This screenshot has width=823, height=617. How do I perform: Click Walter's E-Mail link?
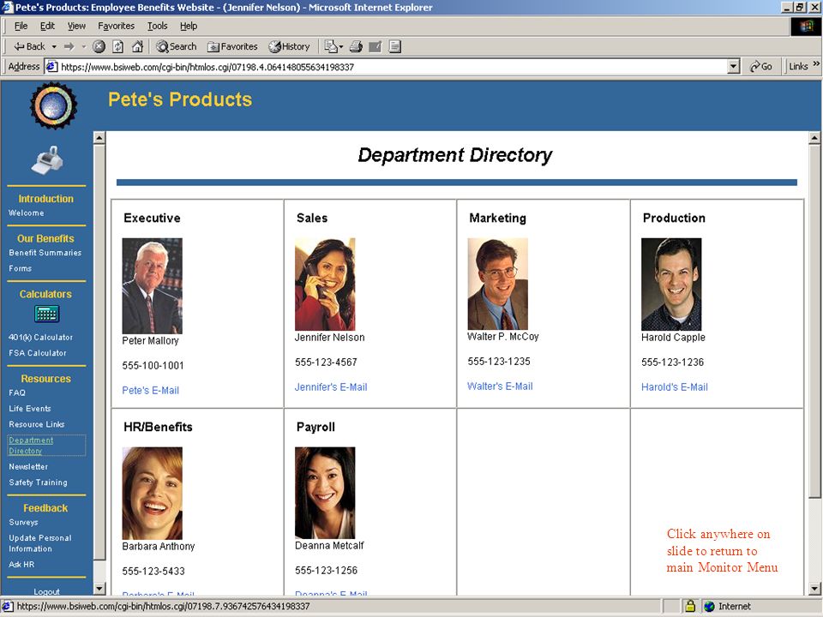tap(500, 386)
